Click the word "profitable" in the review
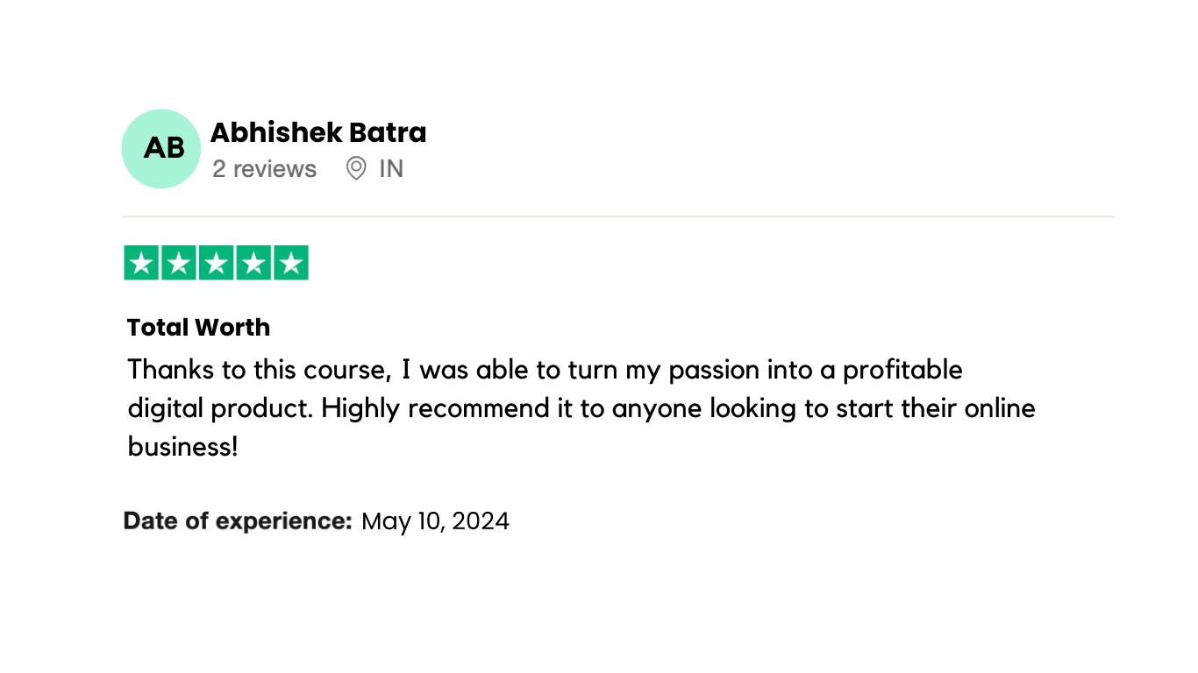 902,370
